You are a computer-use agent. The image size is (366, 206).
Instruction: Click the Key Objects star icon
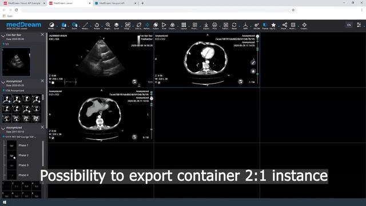point(273,25)
